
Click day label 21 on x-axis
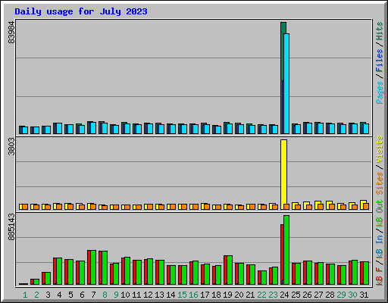tap(250, 295)
